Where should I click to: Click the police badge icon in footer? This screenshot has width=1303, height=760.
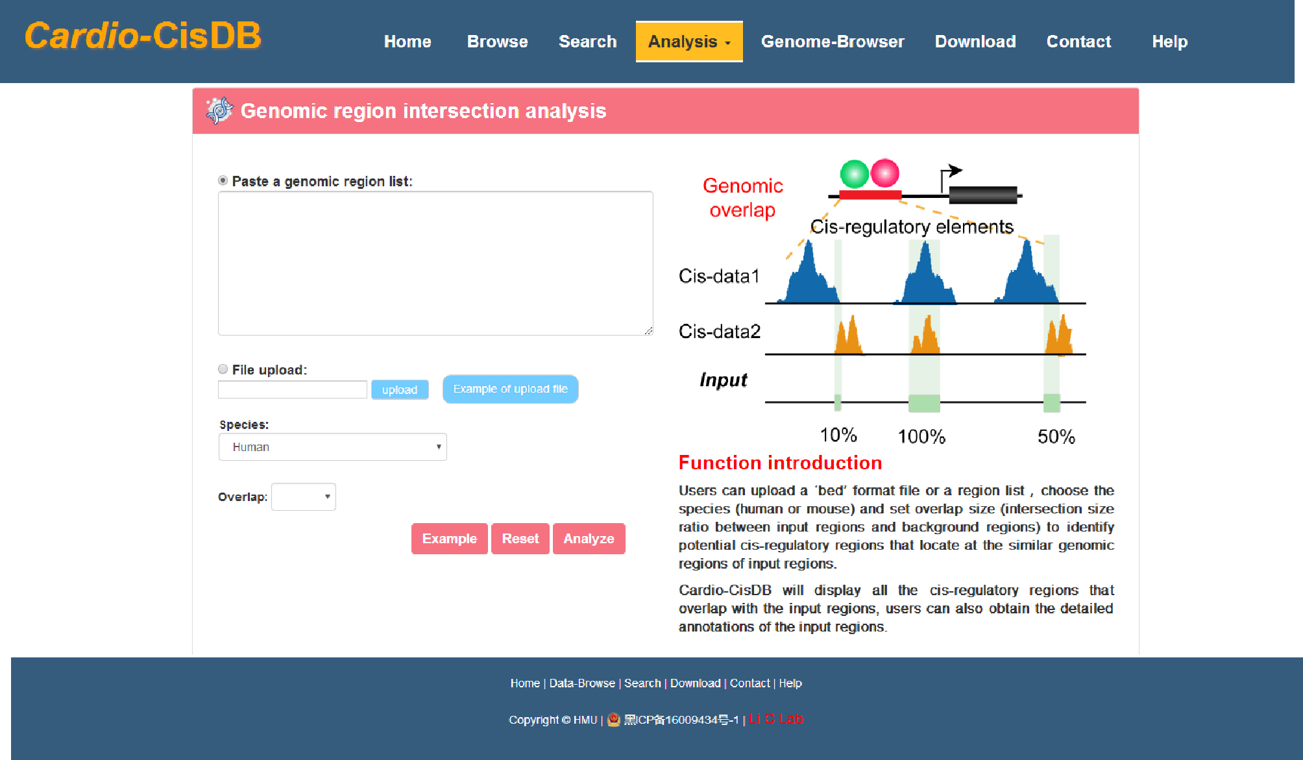[614, 719]
